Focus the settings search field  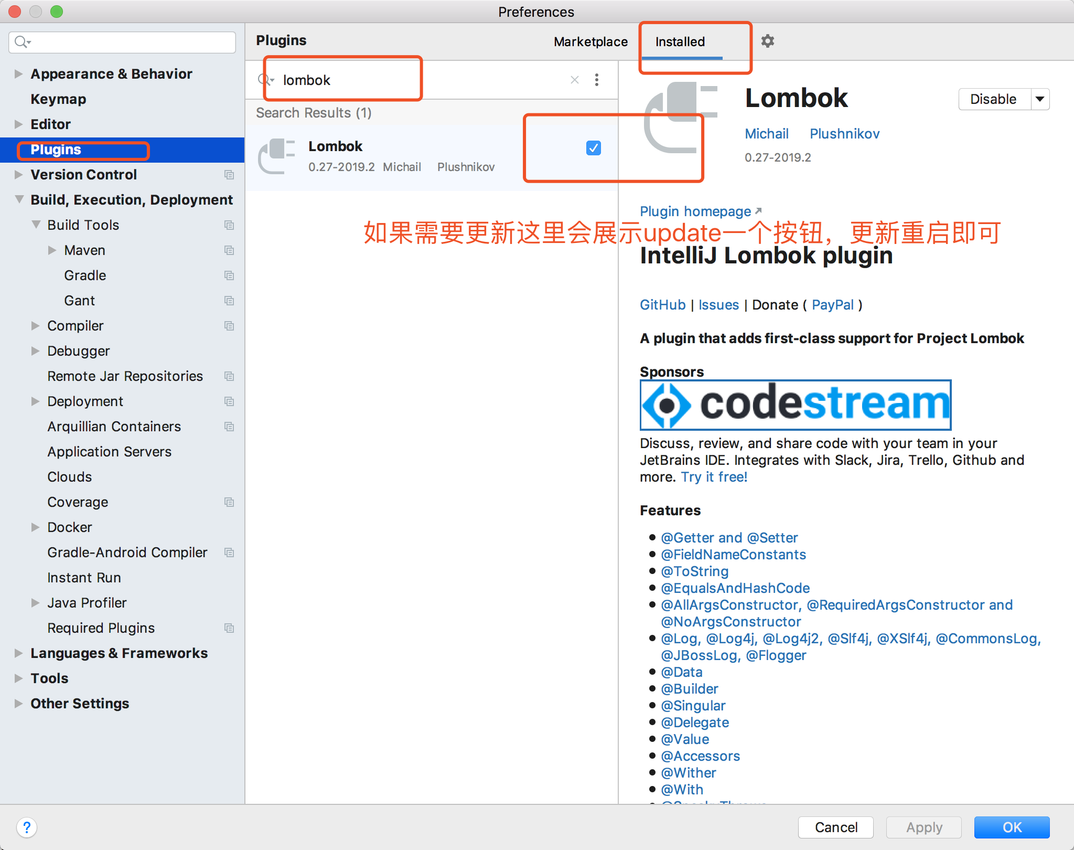click(122, 42)
